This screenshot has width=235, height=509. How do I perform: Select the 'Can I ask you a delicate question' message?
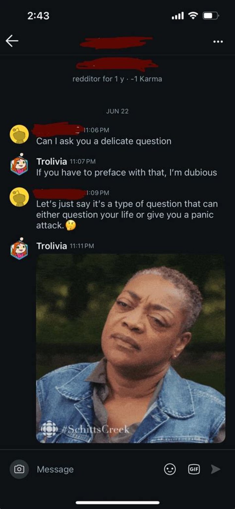104,141
